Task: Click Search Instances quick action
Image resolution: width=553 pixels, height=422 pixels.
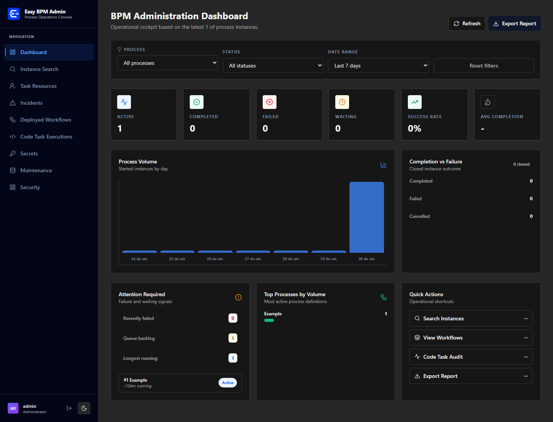Action: pos(471,318)
